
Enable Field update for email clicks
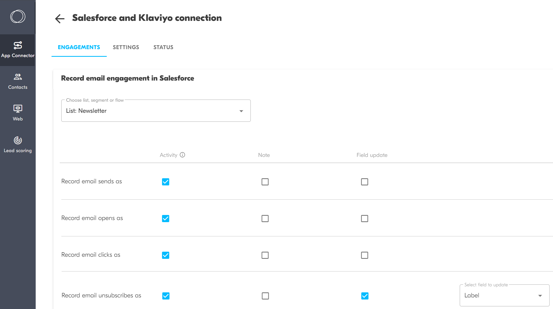click(364, 255)
